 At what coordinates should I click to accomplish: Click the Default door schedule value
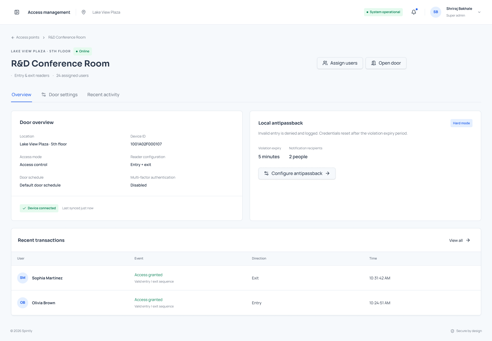[x=40, y=185]
